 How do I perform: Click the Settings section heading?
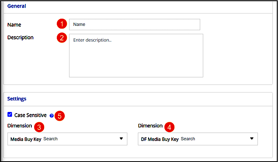tap(17, 99)
